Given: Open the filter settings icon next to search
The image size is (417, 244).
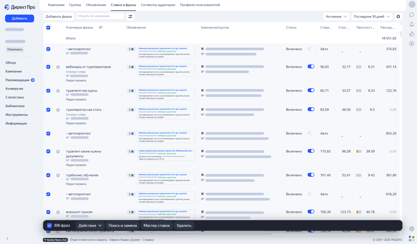Looking at the screenshot, I should (130, 16).
